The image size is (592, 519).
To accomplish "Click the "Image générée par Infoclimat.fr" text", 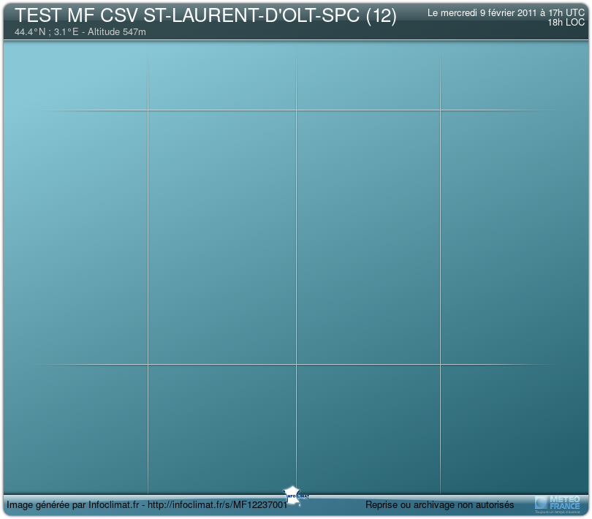I will click(72, 505).
